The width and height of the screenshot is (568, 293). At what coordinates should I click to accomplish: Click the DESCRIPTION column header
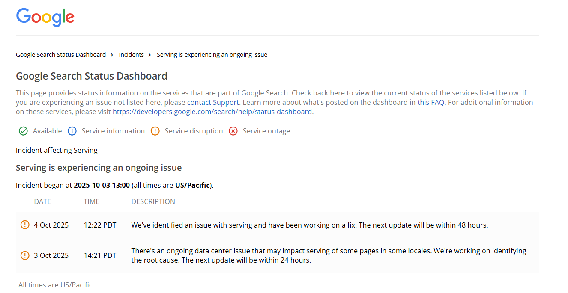pos(153,201)
